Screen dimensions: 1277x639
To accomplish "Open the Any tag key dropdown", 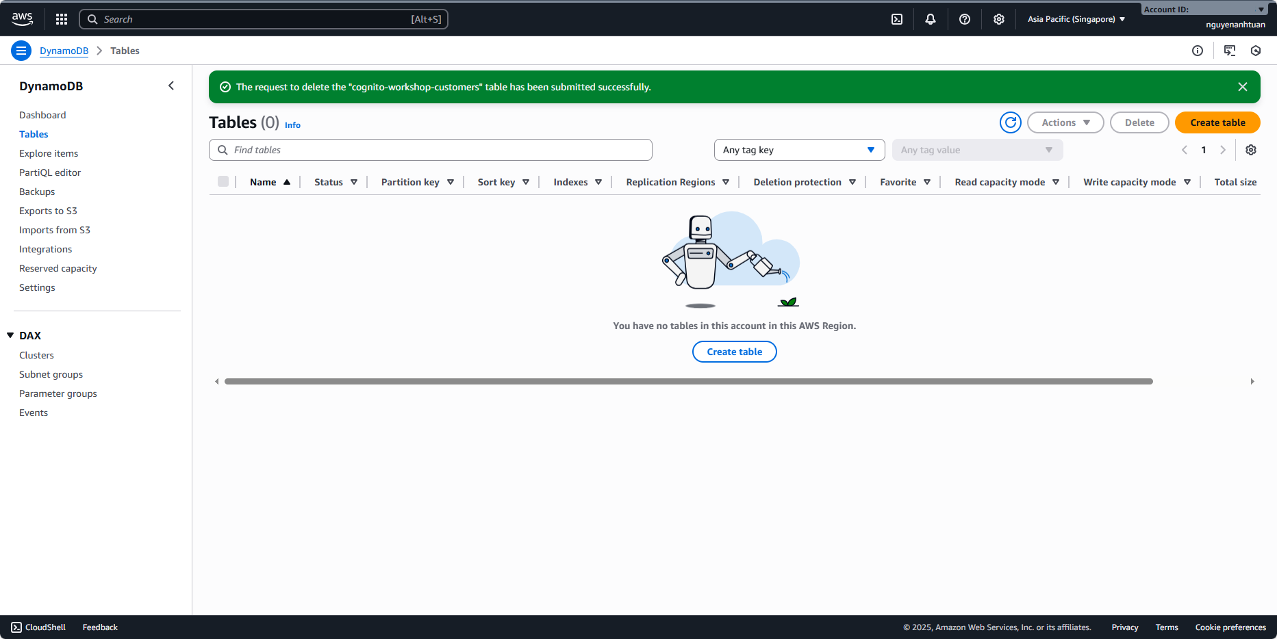I will [799, 150].
